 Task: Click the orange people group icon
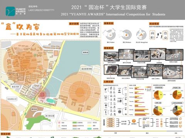click(x=180, y=123)
